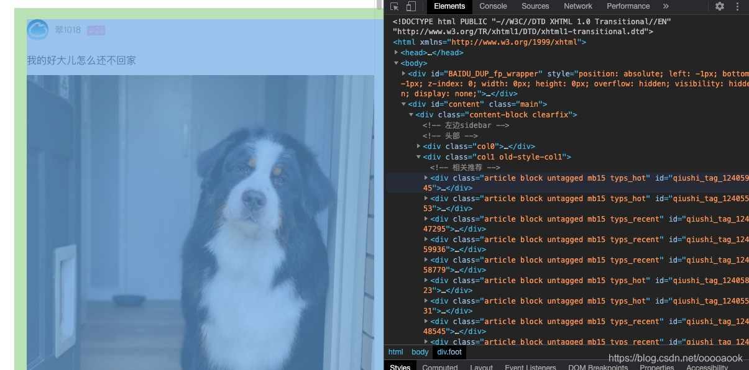
Task: Expand the typs_recent article div ending 59936
Action: 426,239
